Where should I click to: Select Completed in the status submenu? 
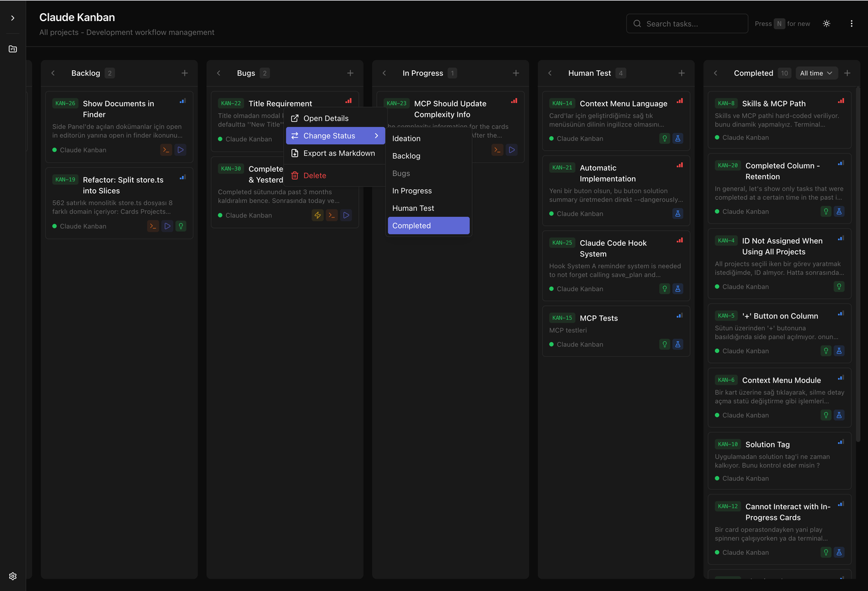click(x=428, y=226)
